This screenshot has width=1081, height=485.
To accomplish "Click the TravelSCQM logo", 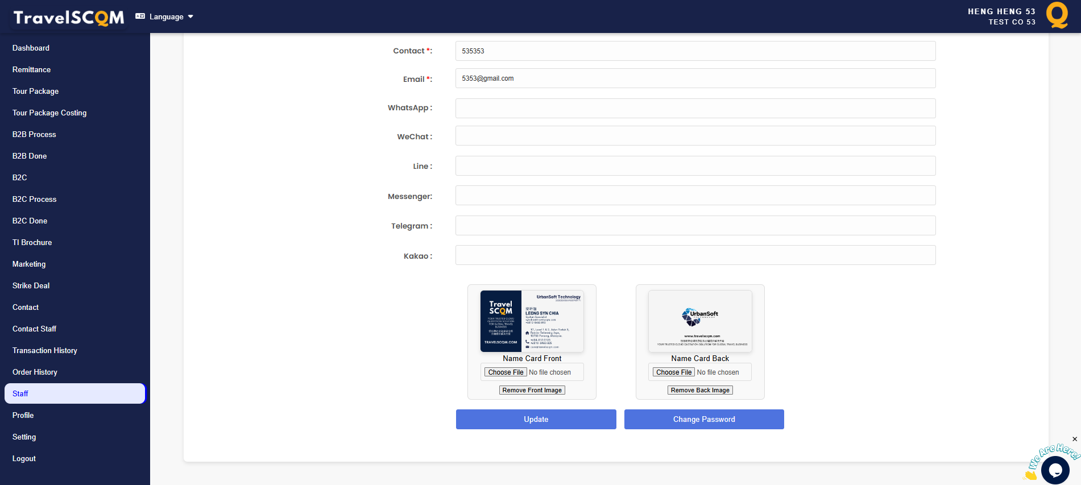I will (x=68, y=18).
